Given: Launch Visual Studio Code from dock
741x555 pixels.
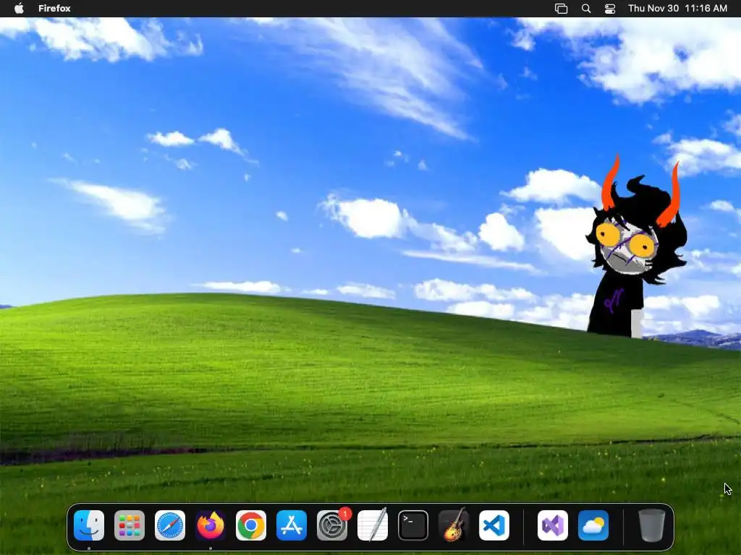Looking at the screenshot, I should pos(494,525).
